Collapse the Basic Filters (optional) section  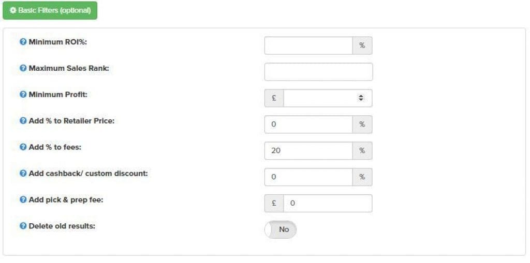(50, 11)
